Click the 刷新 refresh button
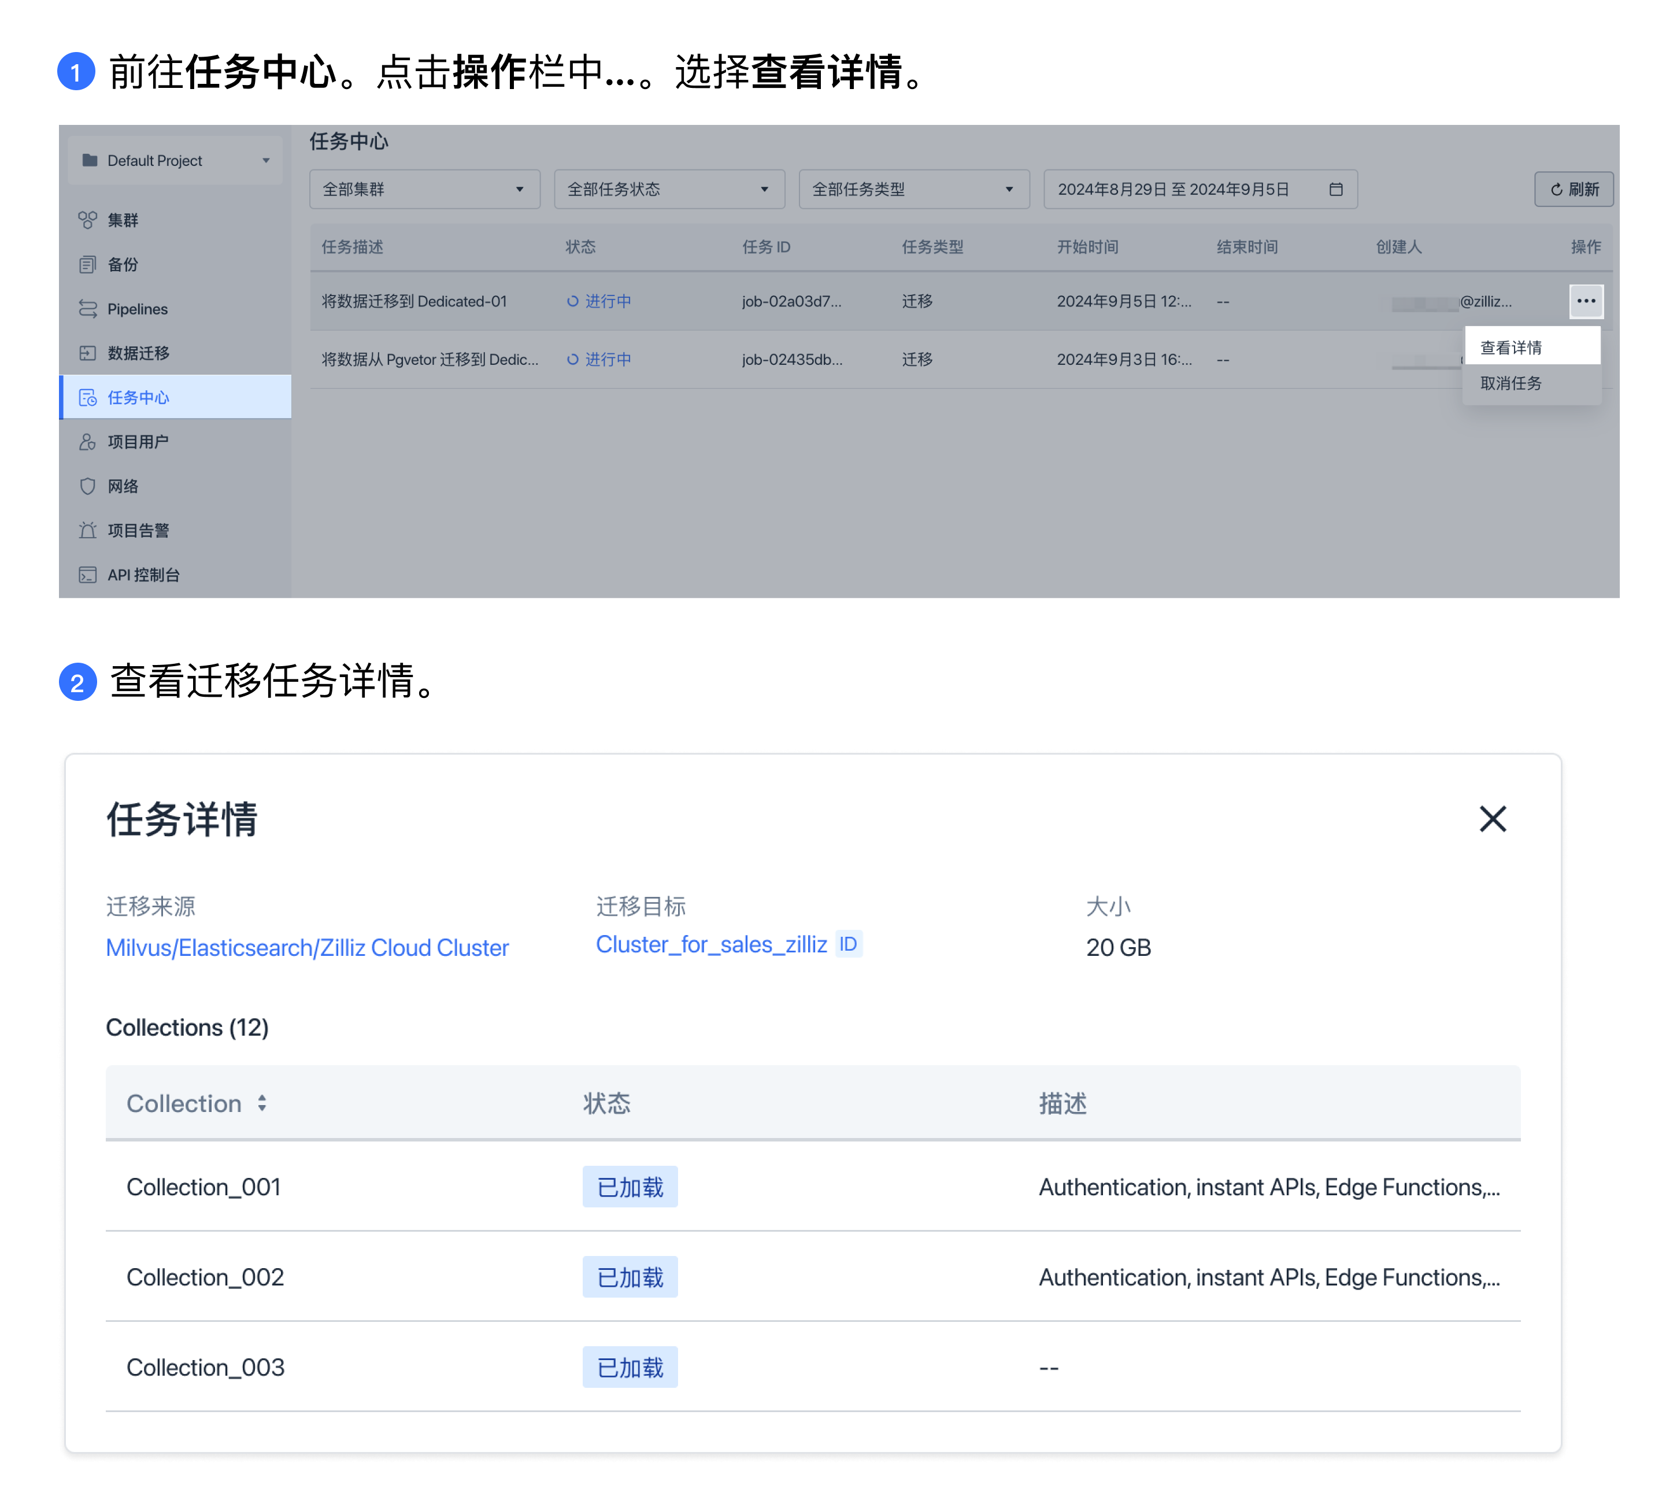The height and width of the screenshot is (1511, 1677). [x=1574, y=189]
